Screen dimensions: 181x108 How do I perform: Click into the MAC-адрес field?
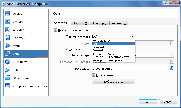[129, 69]
